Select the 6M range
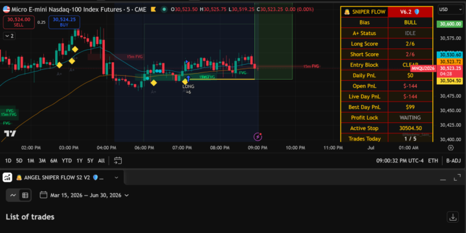466x233 pixels. [x=54, y=161]
